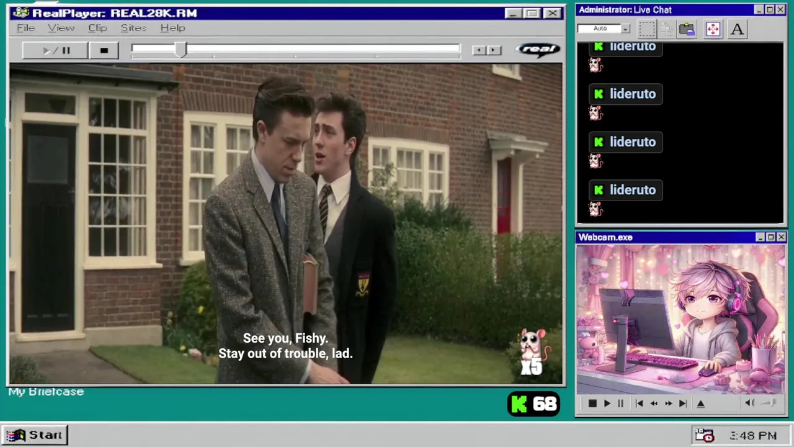The height and width of the screenshot is (447, 794).
Task: Click the bottom lideruto chat message
Action: coord(625,190)
